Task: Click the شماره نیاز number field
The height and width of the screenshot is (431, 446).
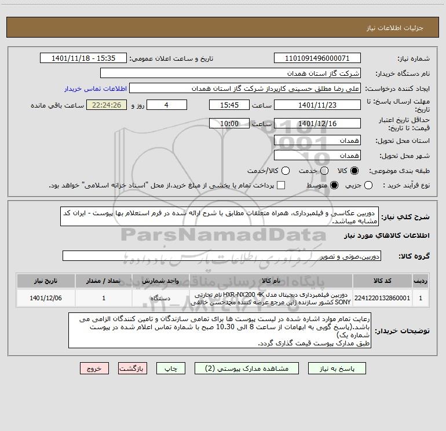Action: pos(317,58)
